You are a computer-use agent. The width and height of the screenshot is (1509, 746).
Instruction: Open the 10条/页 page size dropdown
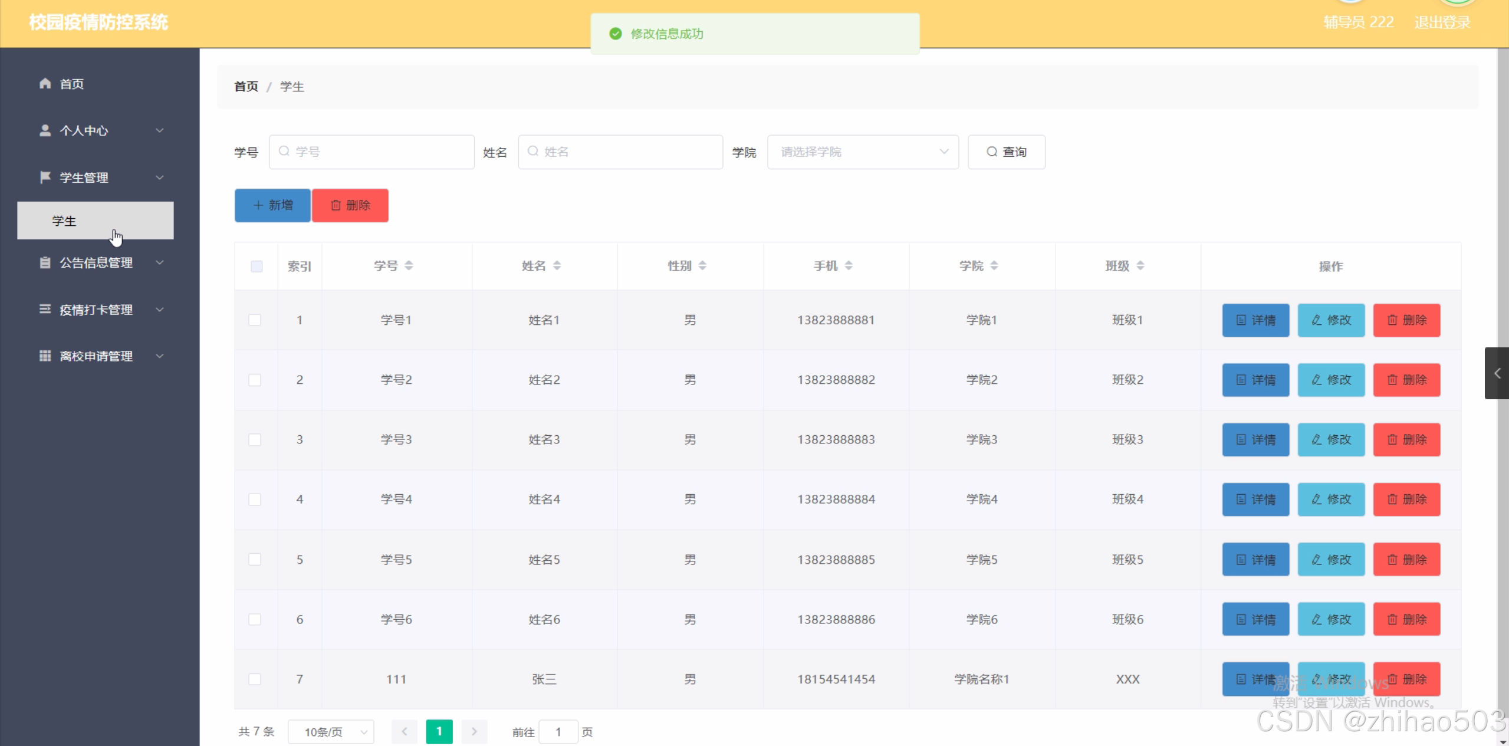click(331, 732)
